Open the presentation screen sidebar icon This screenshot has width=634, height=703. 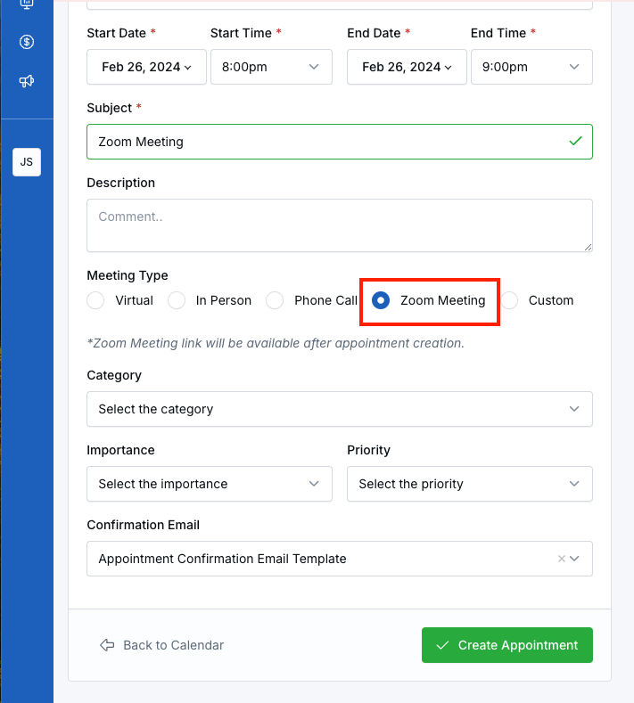(x=27, y=4)
